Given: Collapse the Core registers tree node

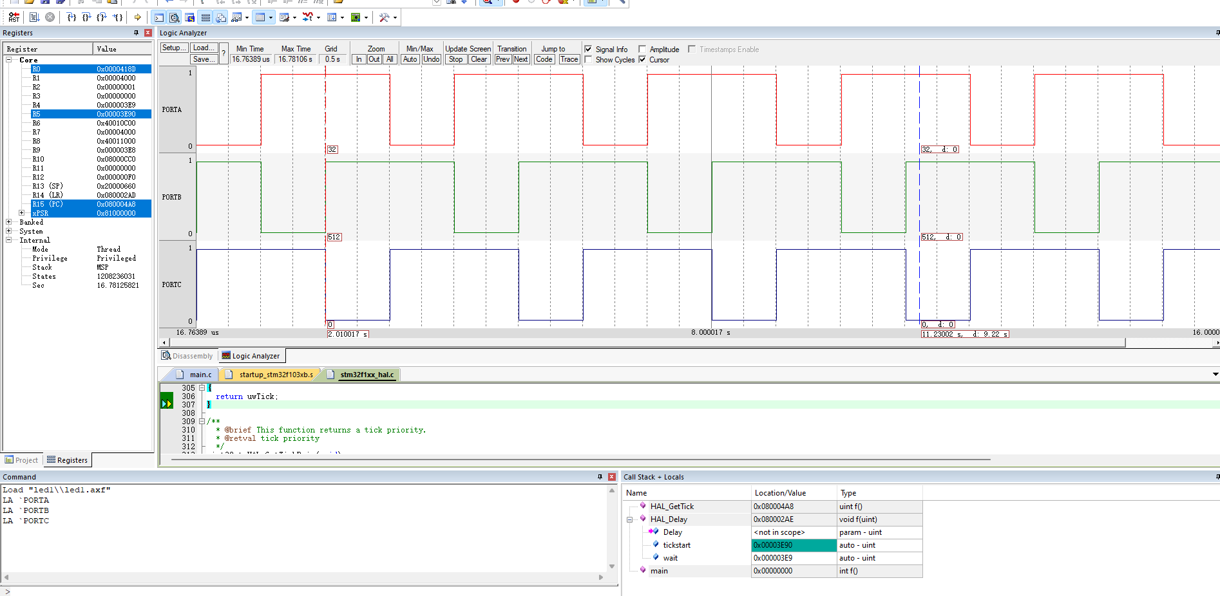Looking at the screenshot, I should (x=9, y=60).
